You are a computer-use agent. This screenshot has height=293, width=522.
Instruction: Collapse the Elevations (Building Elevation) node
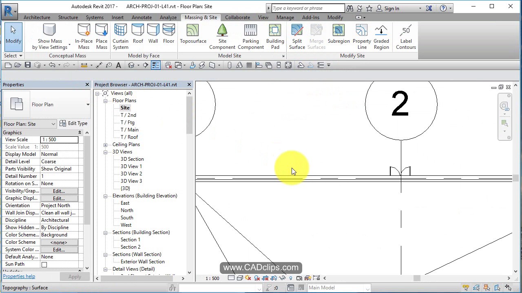coord(105,196)
